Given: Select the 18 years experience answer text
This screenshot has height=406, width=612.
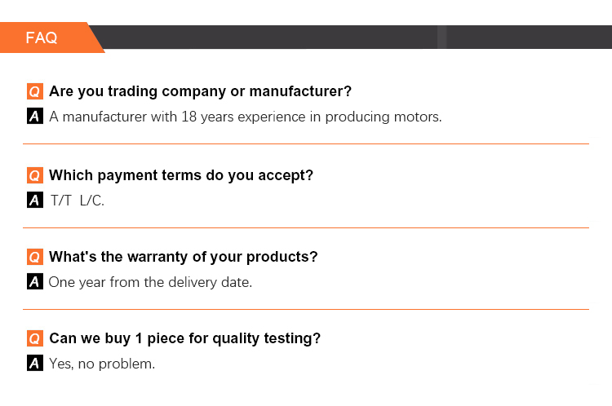Looking at the screenshot, I should tap(245, 117).
